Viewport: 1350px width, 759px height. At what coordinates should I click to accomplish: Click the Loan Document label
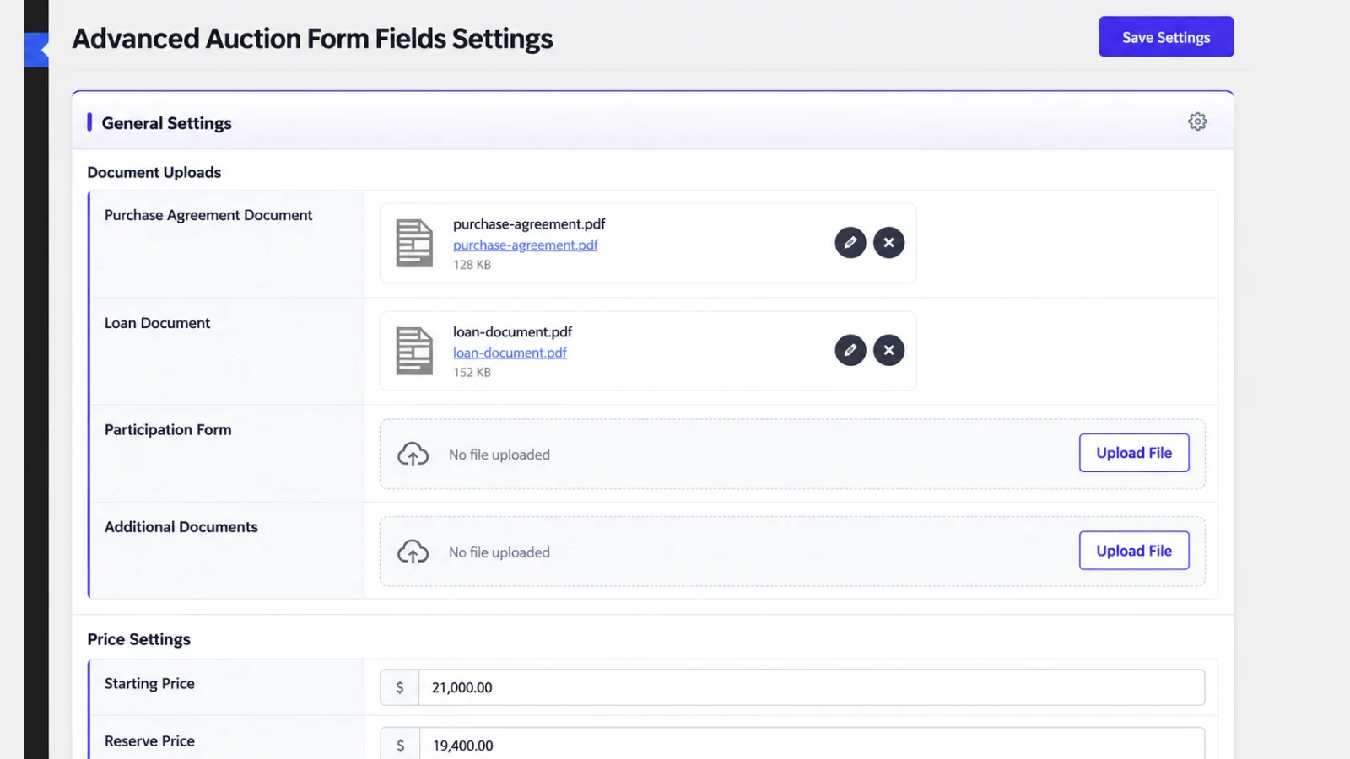pyautogui.click(x=157, y=323)
